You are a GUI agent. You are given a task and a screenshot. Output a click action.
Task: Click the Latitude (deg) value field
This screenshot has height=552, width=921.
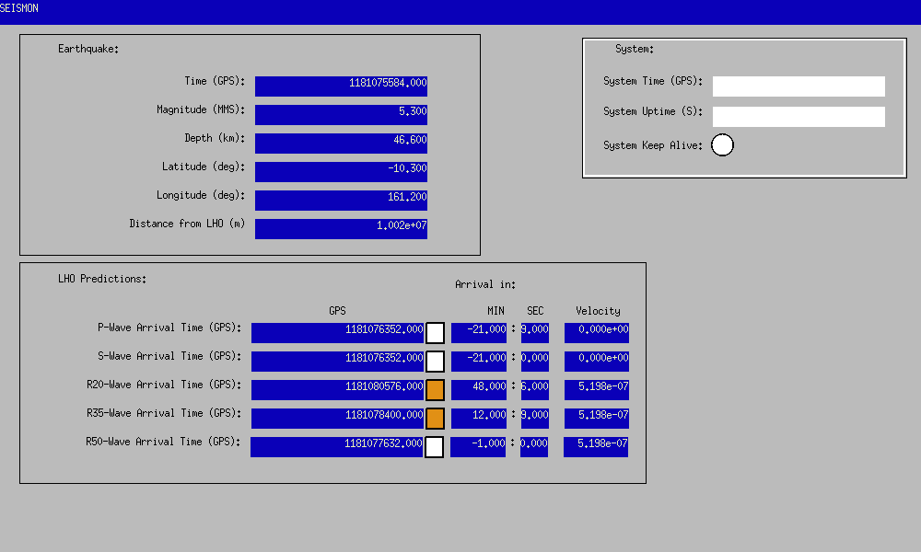click(x=341, y=172)
